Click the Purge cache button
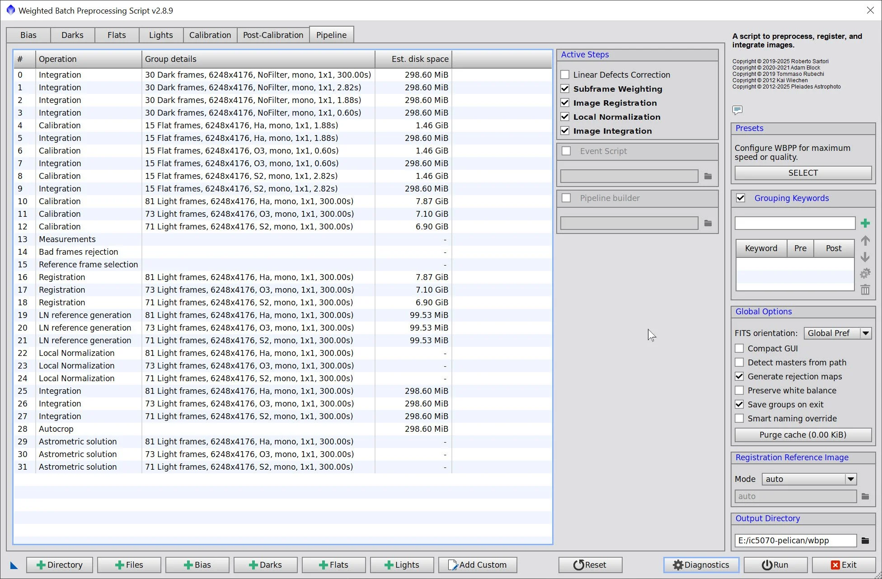882x579 pixels. tap(802, 434)
